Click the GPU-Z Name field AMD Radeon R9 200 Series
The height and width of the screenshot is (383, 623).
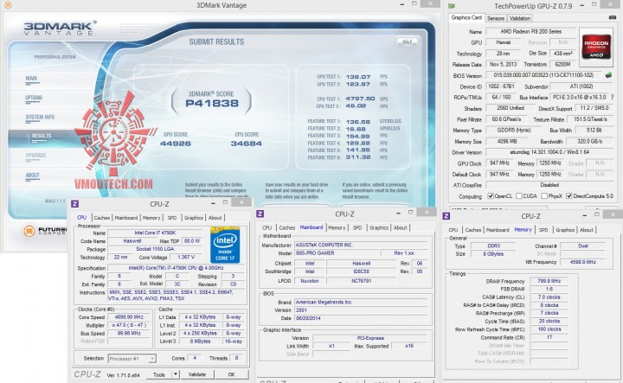point(530,31)
